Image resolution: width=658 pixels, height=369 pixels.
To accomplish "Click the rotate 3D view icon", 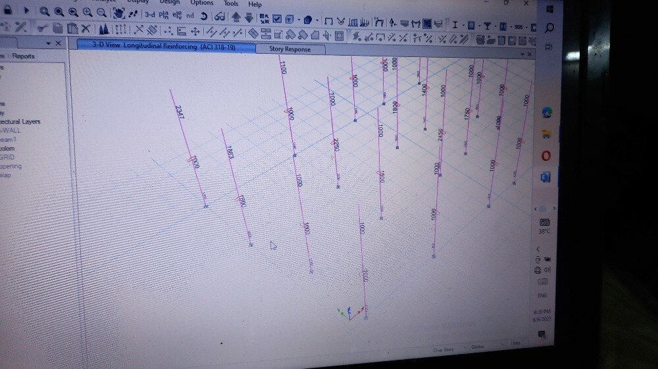I will click(203, 16).
